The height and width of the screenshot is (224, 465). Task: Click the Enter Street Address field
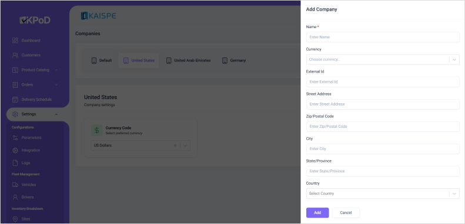coord(383,104)
